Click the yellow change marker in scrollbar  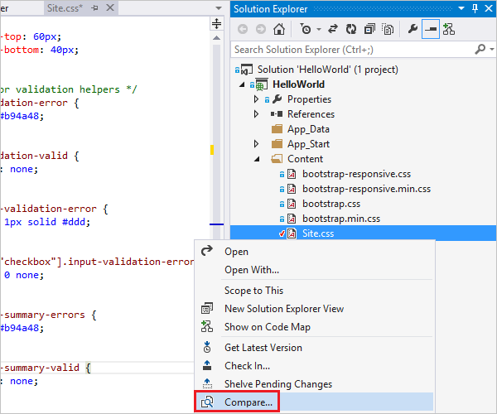[212, 150]
